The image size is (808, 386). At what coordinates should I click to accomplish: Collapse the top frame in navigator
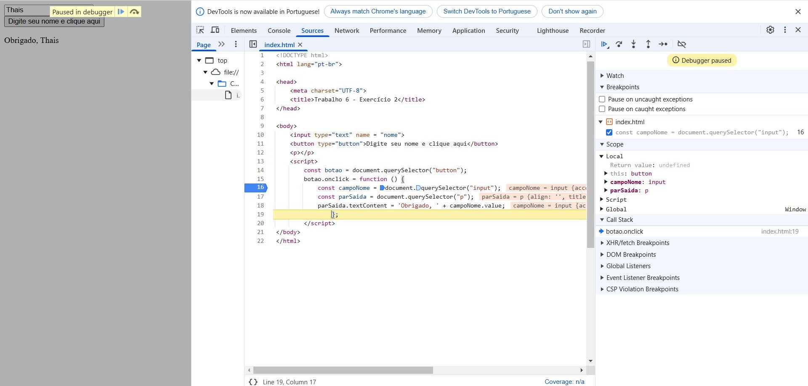tap(199, 61)
